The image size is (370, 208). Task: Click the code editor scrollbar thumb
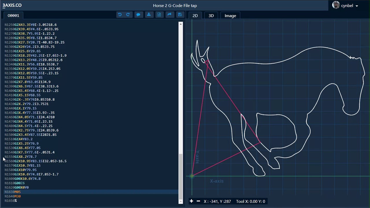tap(181, 176)
